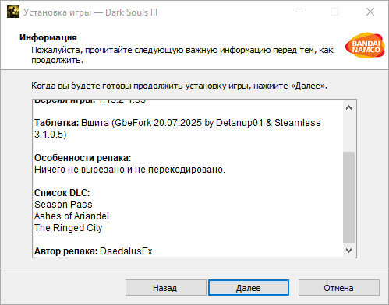Image resolution: width=389 pixels, height=305 pixels.
Task: Click the Далее button to continue
Action: coord(249,287)
